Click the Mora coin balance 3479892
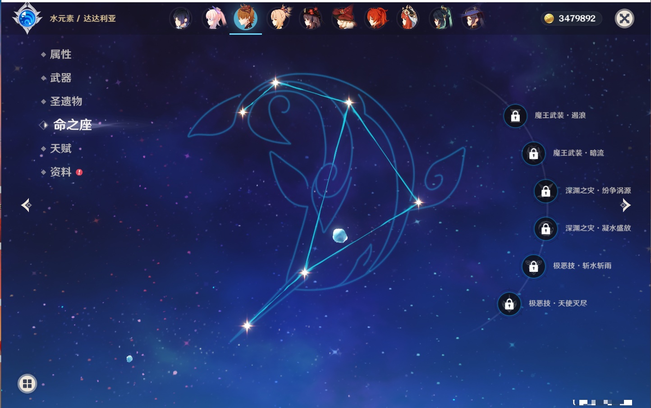 tap(571, 18)
